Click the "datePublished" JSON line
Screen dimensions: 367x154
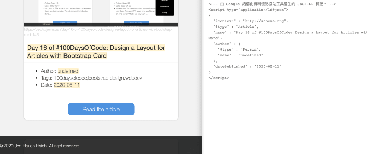point(247,67)
